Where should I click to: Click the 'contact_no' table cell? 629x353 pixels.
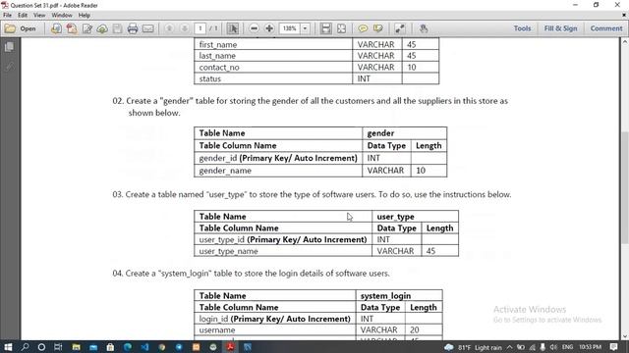(x=273, y=68)
